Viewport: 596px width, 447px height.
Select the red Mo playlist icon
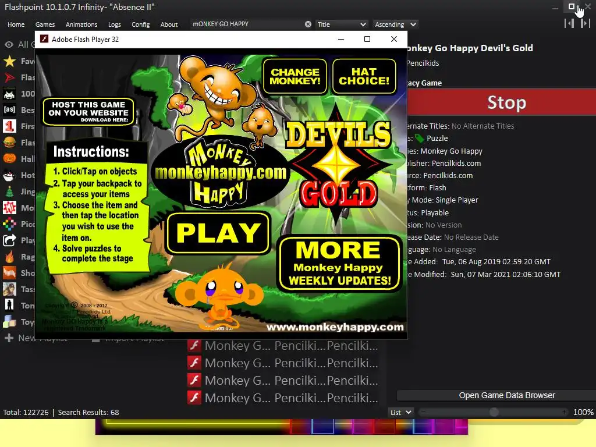[x=9, y=208]
